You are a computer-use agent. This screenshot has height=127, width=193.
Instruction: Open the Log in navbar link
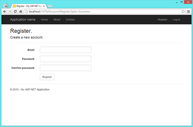point(176,20)
